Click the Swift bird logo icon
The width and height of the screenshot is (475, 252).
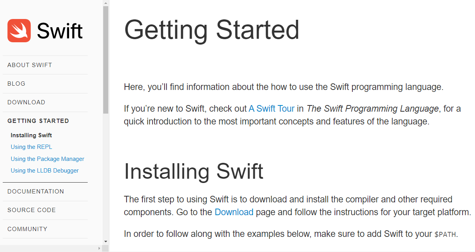click(x=18, y=31)
